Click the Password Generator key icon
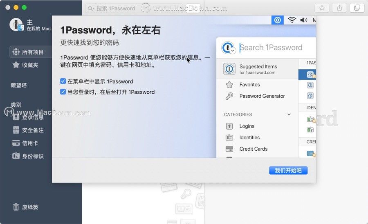Screen dimensions: 368x224 point(229,96)
